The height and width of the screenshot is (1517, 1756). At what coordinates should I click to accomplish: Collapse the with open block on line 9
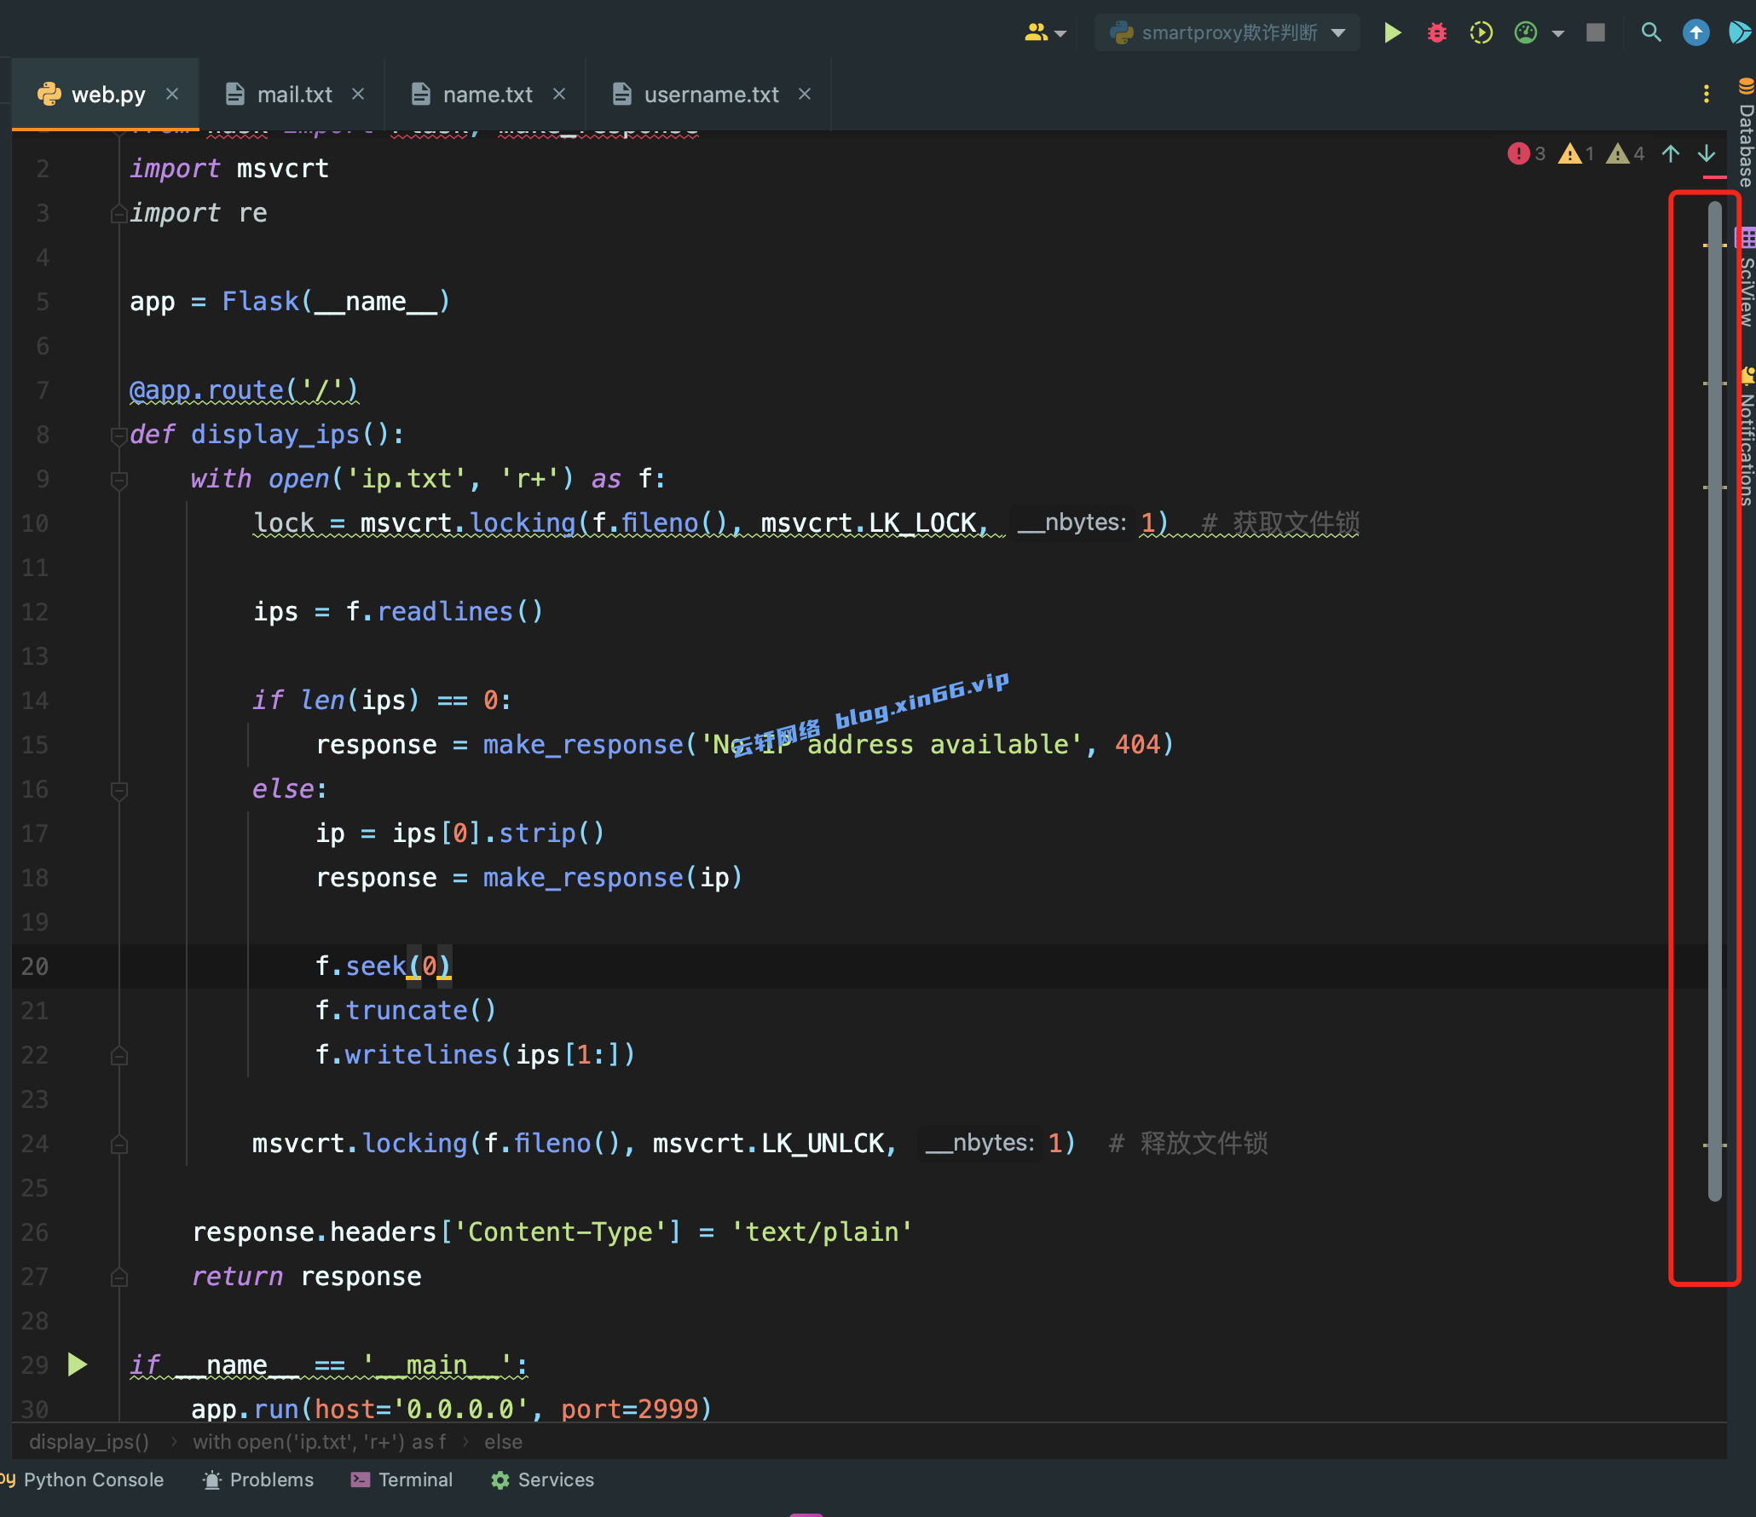coord(118,480)
